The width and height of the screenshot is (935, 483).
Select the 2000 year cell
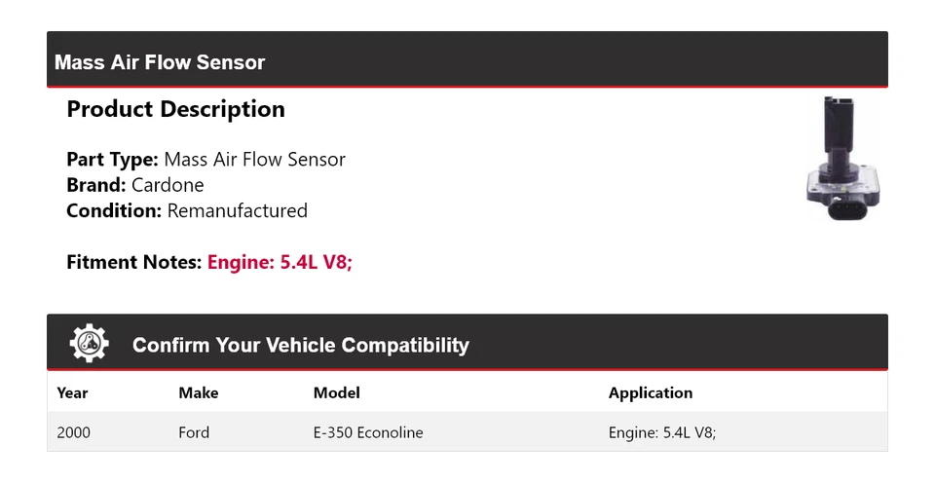[73, 432]
